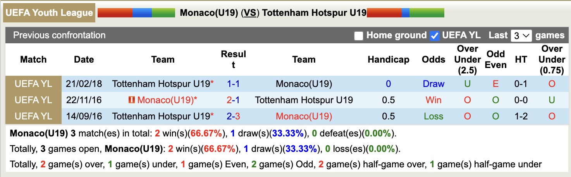This screenshot has height=177, width=571.
Task: Click the Draw odds in the first row
Action: tap(433, 84)
